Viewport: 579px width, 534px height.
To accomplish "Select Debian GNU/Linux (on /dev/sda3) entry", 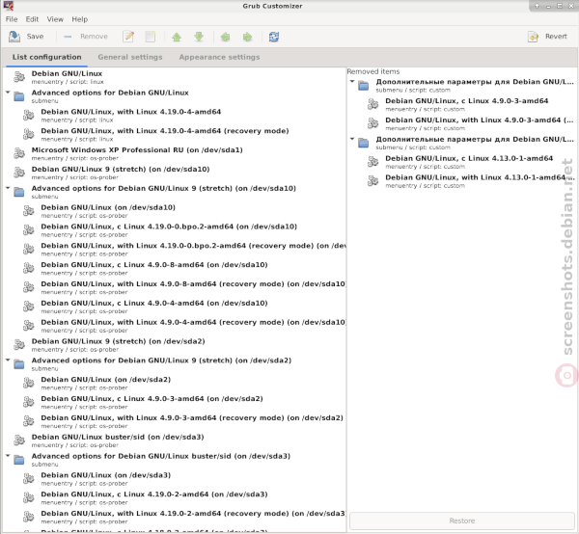I will coord(175,479).
